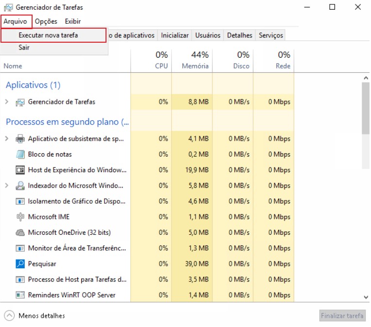Sort by the Rede column header
Image resolution: width=371 pixels, height=327 pixels.
283,66
